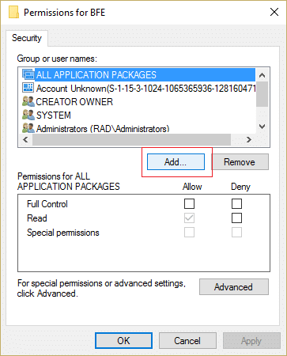Click the scroll right arrow of user list
The width and height of the screenshot is (287, 356).
(248, 139)
